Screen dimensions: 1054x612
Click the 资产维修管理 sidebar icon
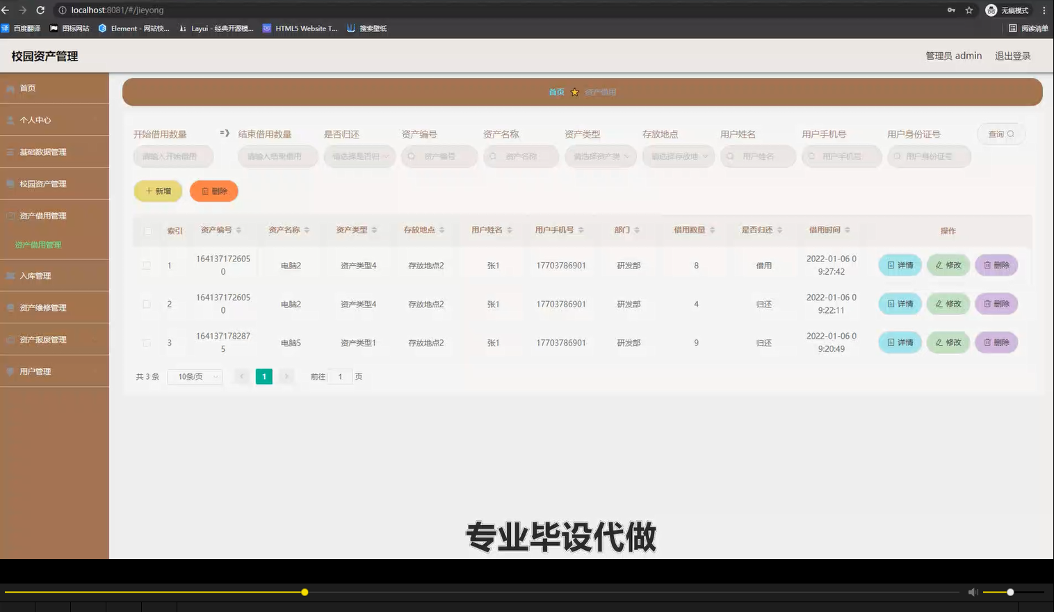tap(12, 307)
